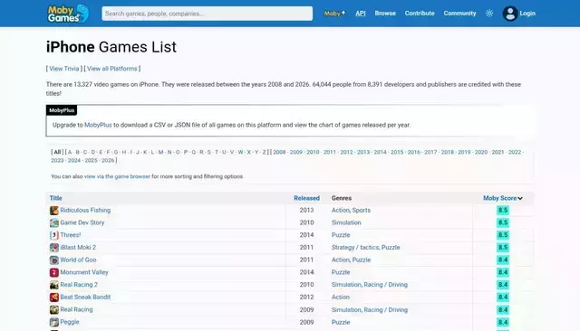Open the Community menu
Screen dimensions: 580x331
point(459,14)
